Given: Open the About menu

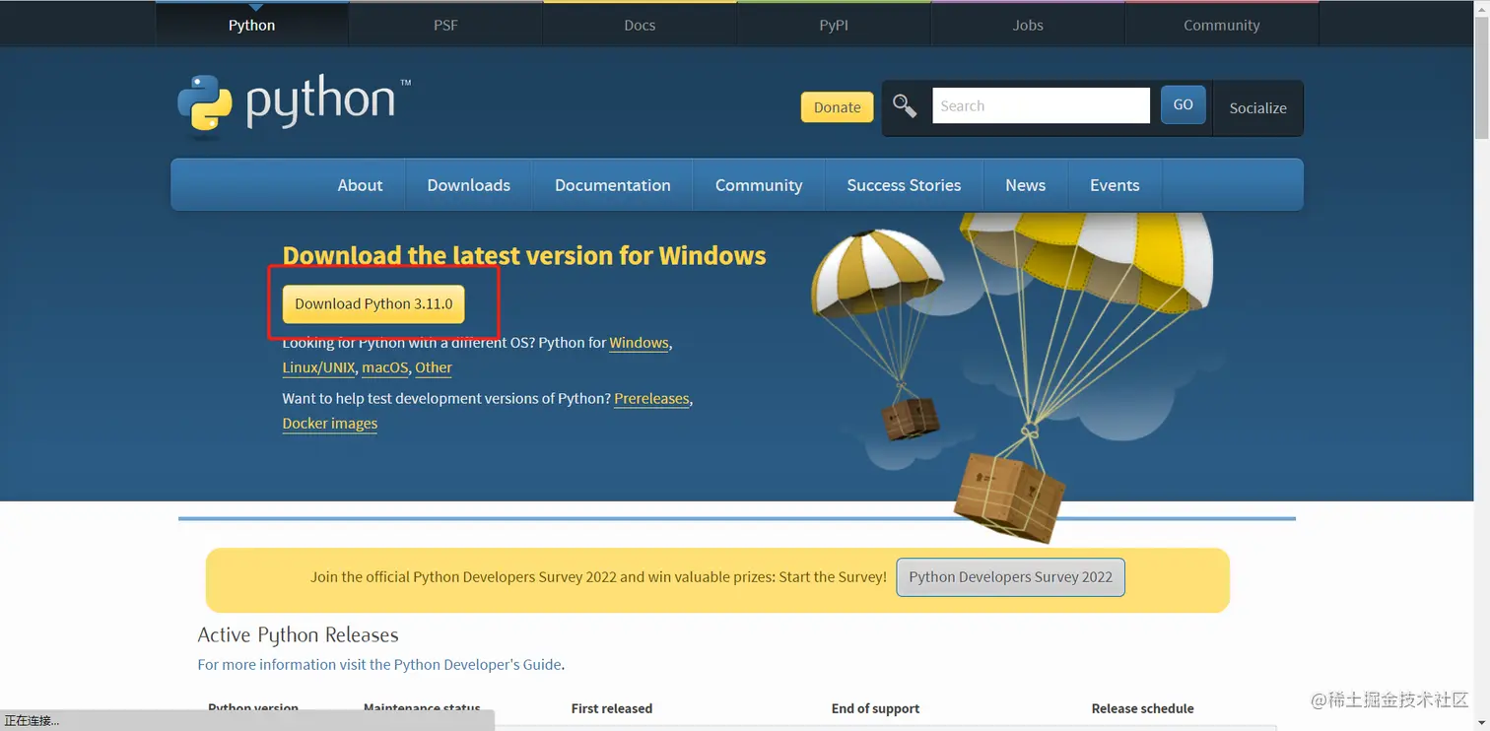Looking at the screenshot, I should pos(361,185).
